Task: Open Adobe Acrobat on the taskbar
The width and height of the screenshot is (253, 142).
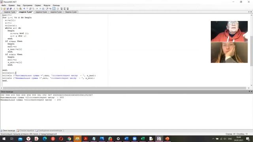Action: tap(85, 138)
